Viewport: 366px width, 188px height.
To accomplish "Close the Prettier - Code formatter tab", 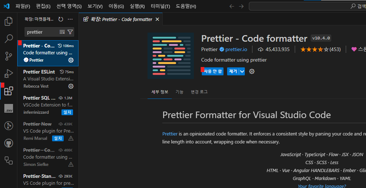I will click(x=157, y=20).
